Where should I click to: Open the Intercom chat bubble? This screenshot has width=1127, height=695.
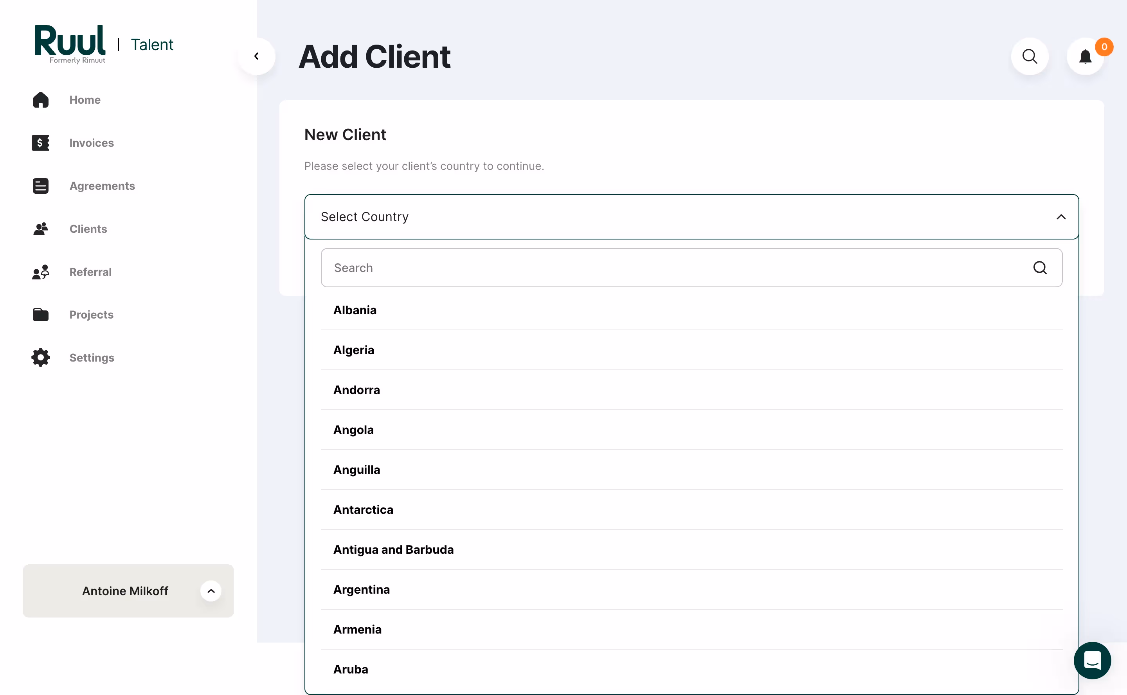[x=1093, y=661]
